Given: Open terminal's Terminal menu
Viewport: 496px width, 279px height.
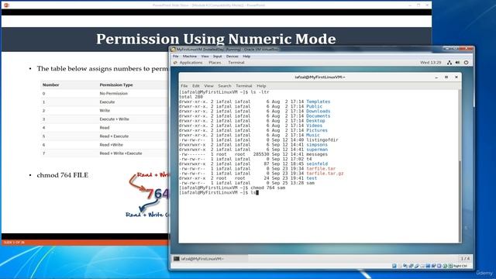Looking at the screenshot, I should (x=244, y=86).
